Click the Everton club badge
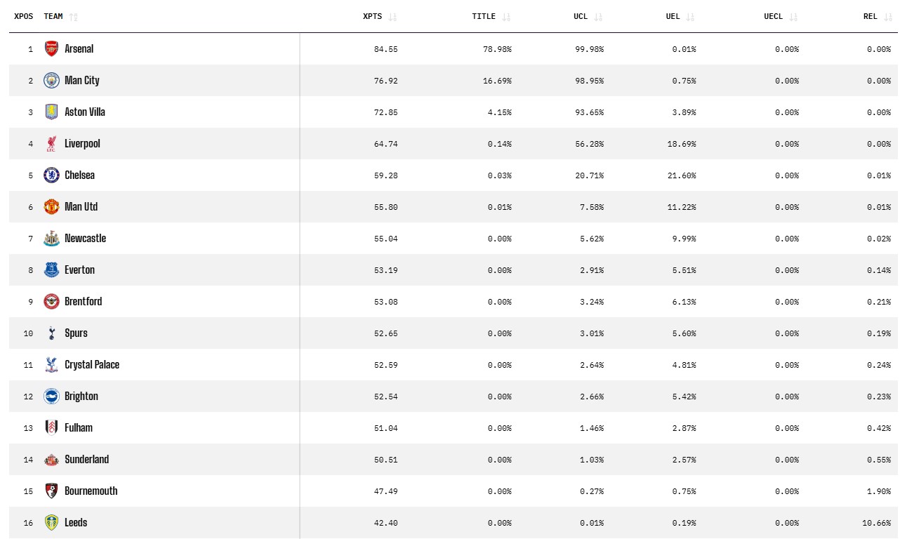 [x=51, y=270]
